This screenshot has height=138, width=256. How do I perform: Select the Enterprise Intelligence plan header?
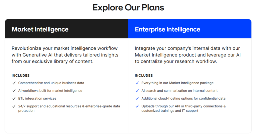click(x=167, y=29)
